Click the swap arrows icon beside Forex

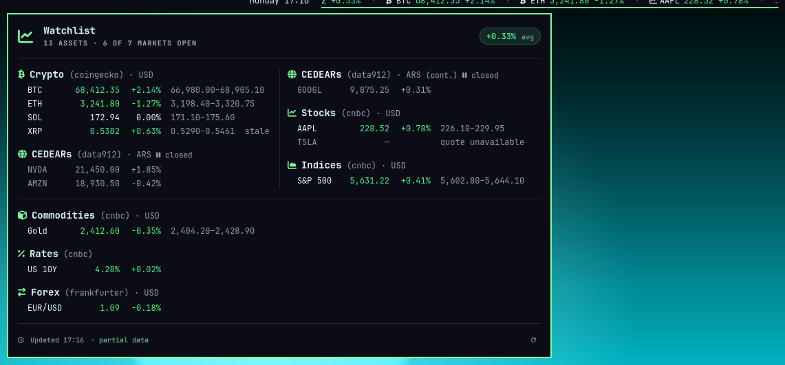pyautogui.click(x=21, y=293)
